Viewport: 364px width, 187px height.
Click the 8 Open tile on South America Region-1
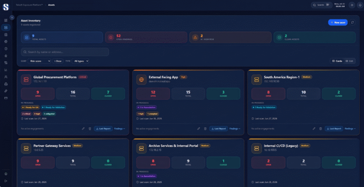click(268, 94)
